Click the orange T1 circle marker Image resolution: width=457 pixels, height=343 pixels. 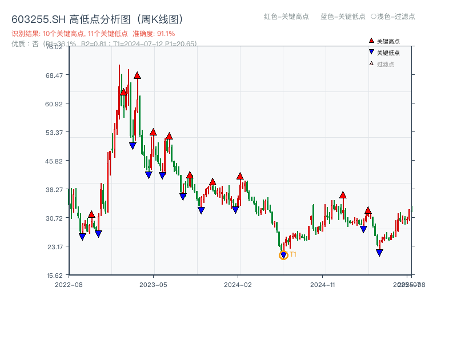pyautogui.click(x=283, y=255)
